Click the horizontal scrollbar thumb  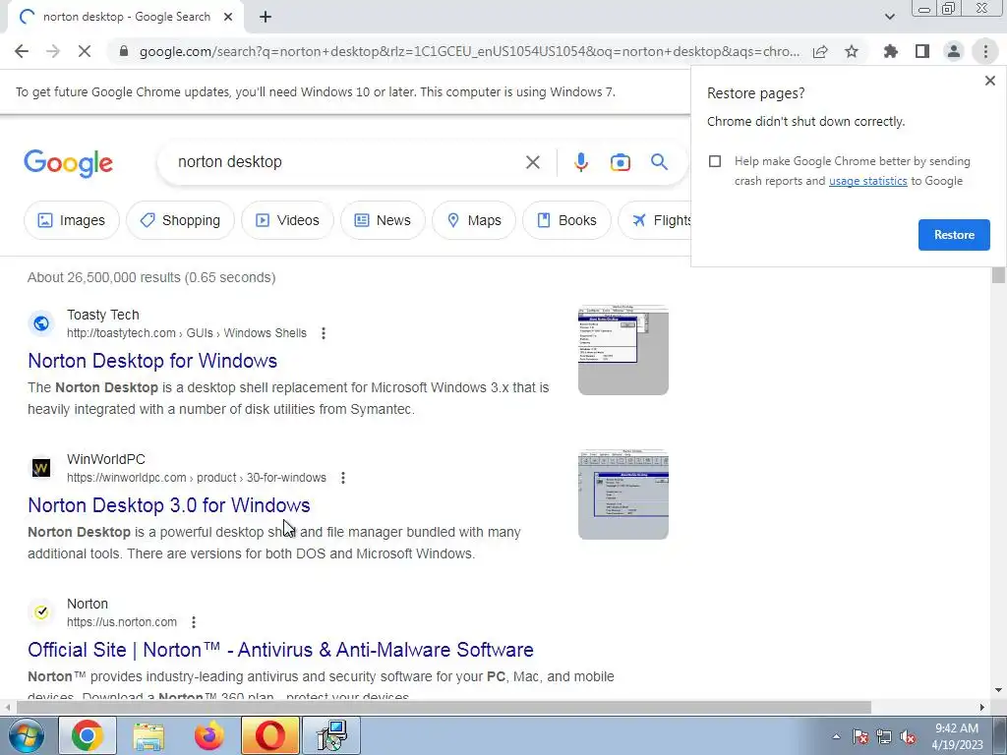[444, 708]
